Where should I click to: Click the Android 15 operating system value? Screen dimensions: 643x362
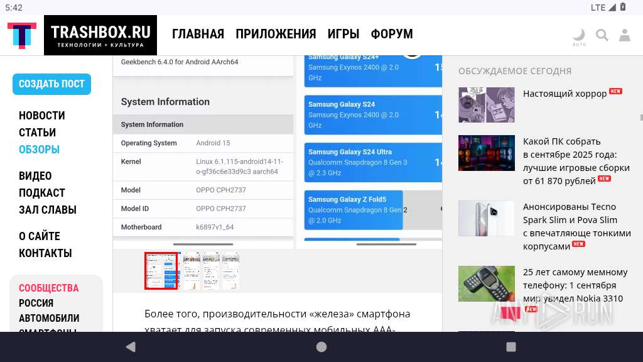(213, 143)
